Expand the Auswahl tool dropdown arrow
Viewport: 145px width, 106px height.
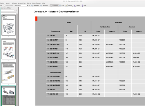73,6
